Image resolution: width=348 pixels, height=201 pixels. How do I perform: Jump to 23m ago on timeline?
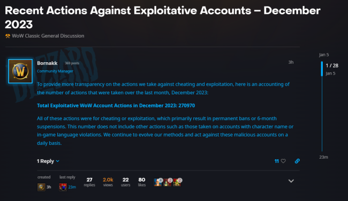coord(323,157)
